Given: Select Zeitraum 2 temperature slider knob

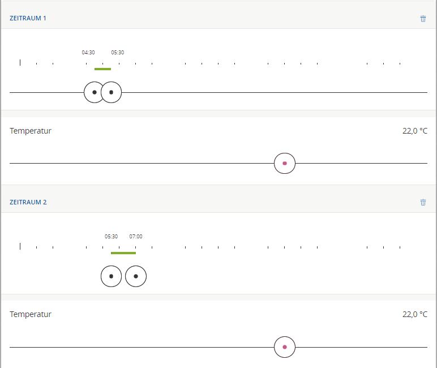Looking at the screenshot, I should [x=285, y=347].
